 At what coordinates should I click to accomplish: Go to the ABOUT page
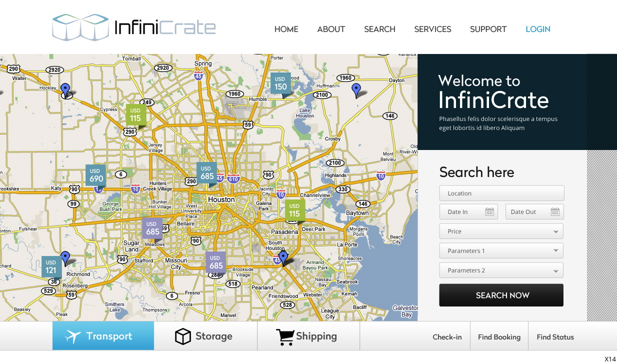coord(331,29)
